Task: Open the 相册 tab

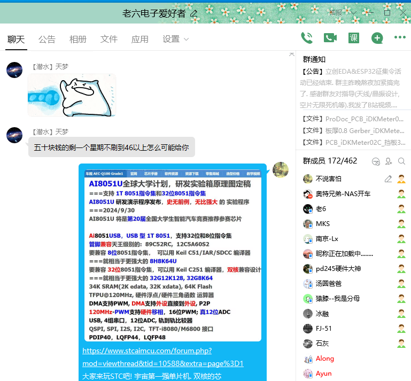Action: (78, 40)
